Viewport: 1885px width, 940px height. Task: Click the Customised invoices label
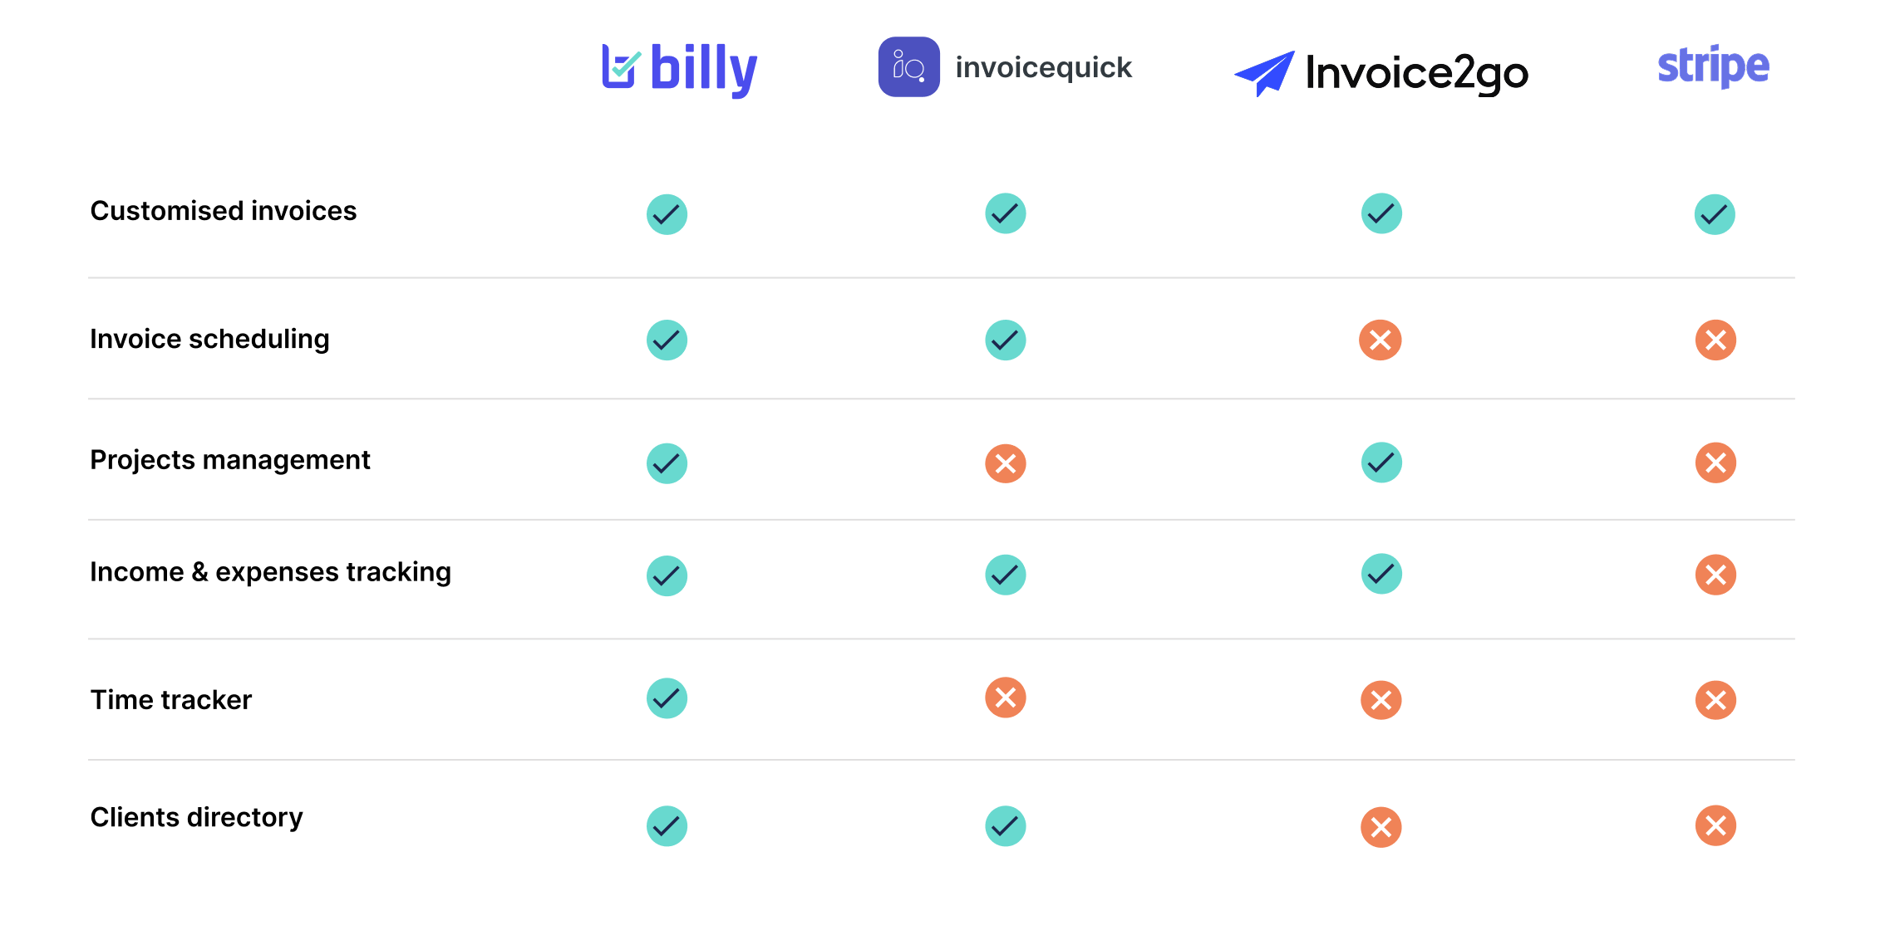[224, 211]
